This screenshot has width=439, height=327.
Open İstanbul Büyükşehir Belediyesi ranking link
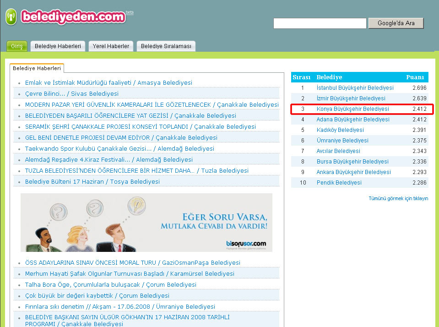tap(355, 88)
